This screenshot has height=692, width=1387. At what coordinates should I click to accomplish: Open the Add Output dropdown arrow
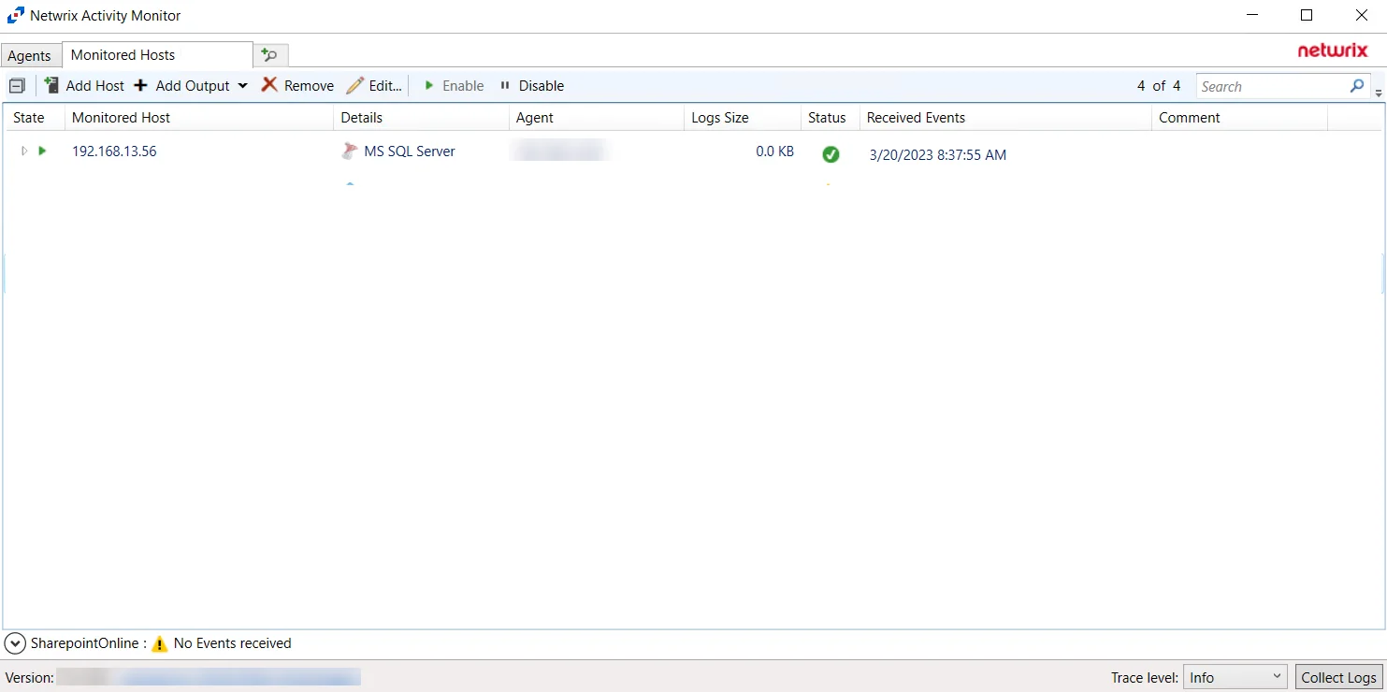[x=242, y=86]
